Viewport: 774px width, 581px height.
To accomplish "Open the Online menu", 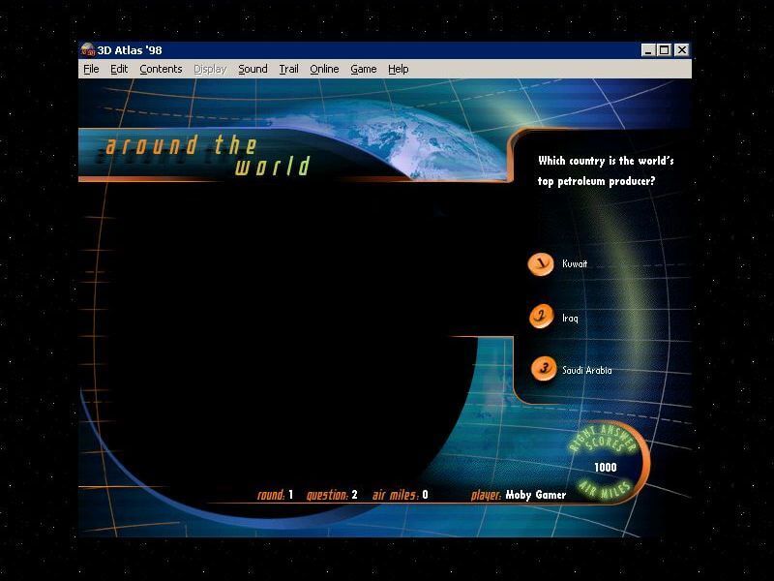I will 324,69.
